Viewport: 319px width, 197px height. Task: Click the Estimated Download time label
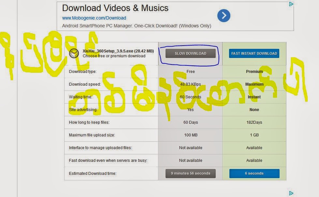[x=93, y=174]
